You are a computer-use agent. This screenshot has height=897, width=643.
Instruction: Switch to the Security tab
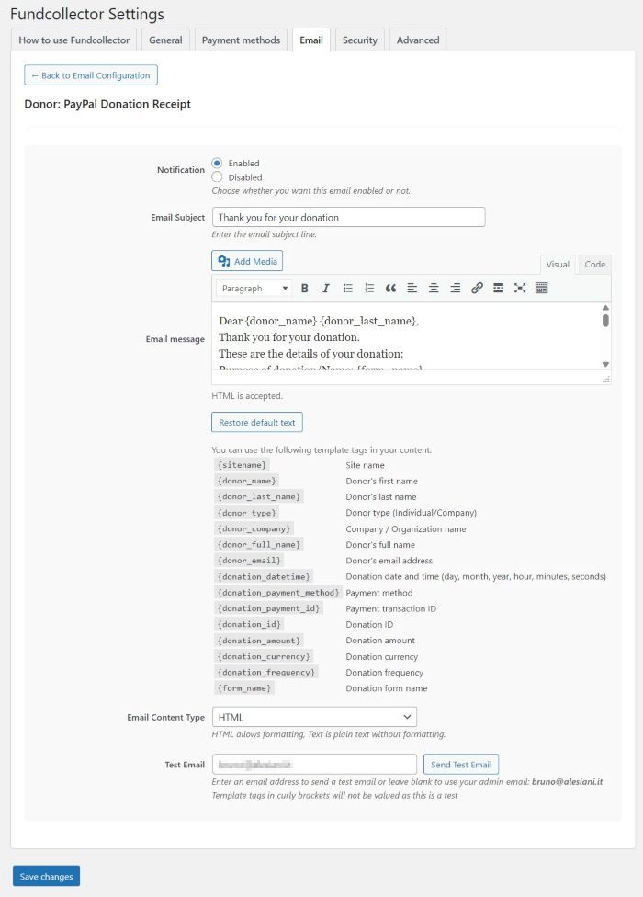point(359,40)
